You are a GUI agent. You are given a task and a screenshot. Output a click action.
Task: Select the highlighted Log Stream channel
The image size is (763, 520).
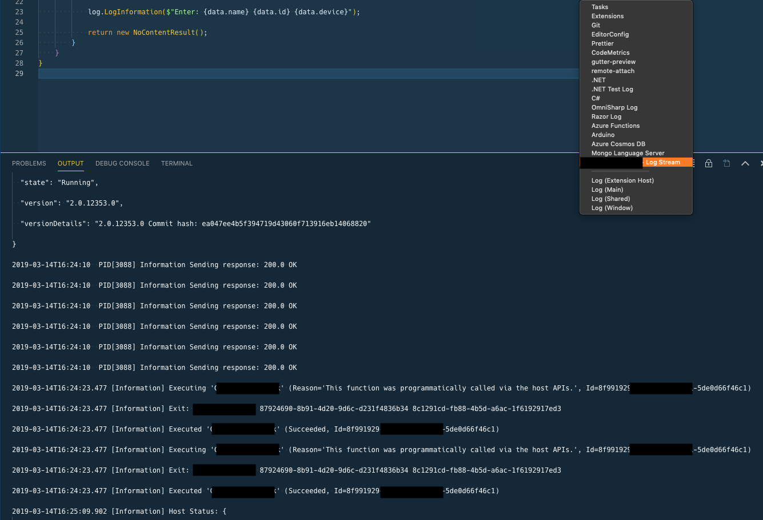[663, 162]
